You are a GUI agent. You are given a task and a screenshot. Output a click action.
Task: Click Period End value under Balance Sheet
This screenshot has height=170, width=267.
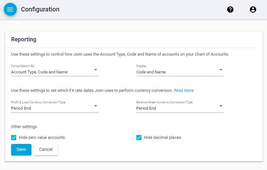[146, 108]
